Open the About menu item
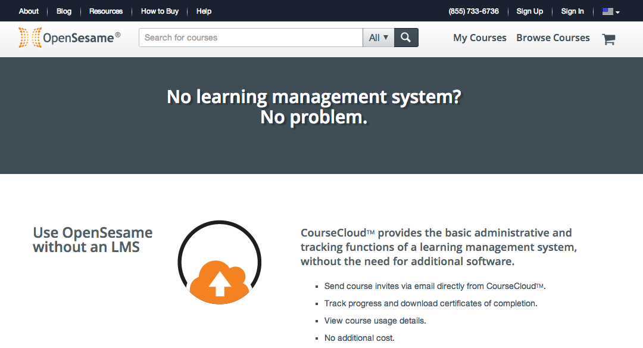The image size is (643, 348). (29, 11)
